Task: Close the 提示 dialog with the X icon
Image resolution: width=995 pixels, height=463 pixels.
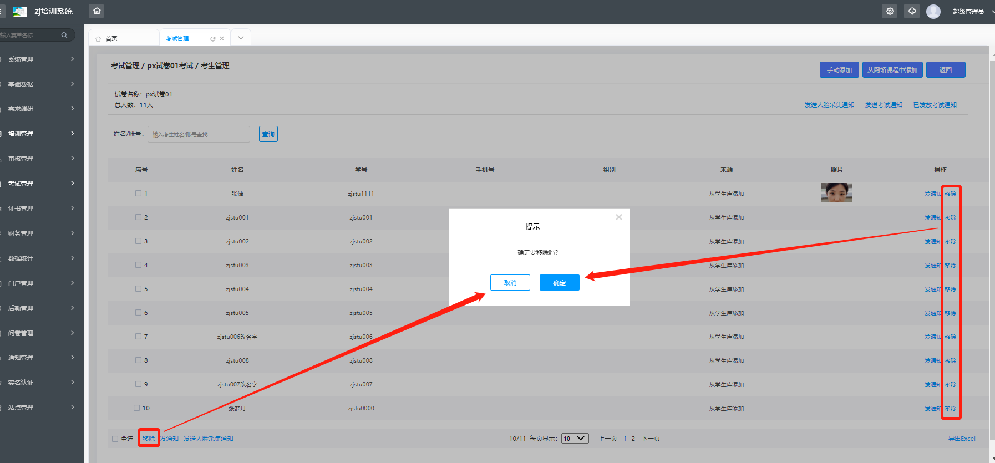Action: (x=619, y=217)
